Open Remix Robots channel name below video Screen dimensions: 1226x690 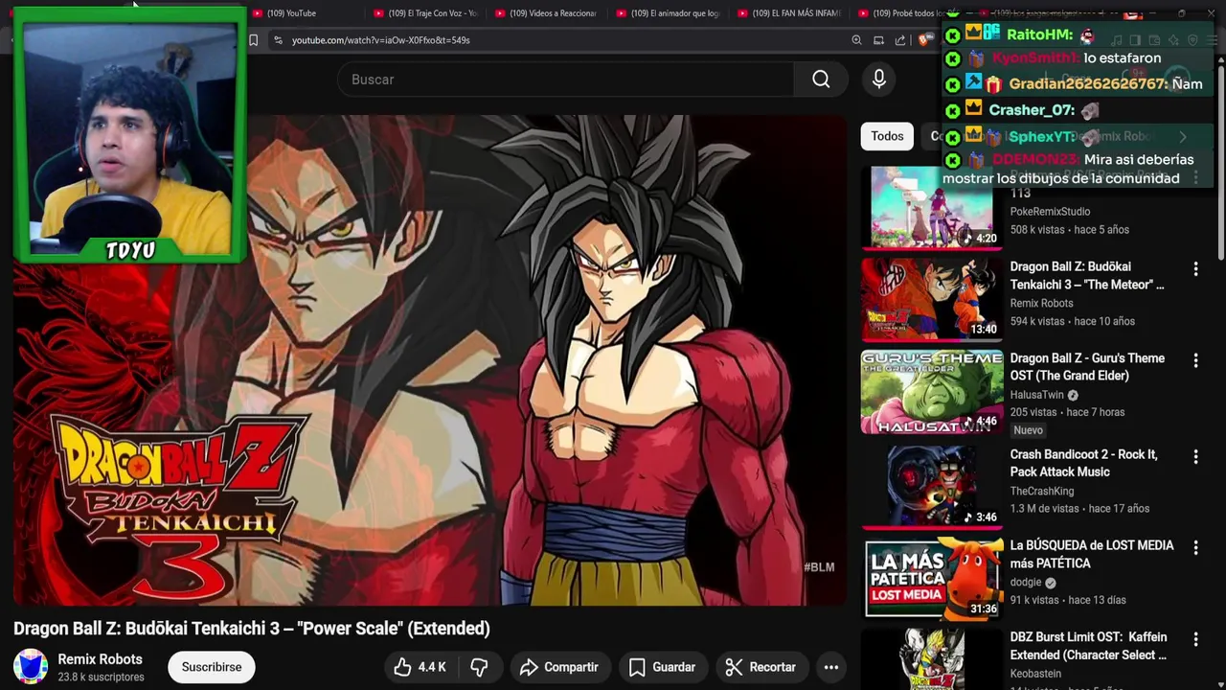100,659
